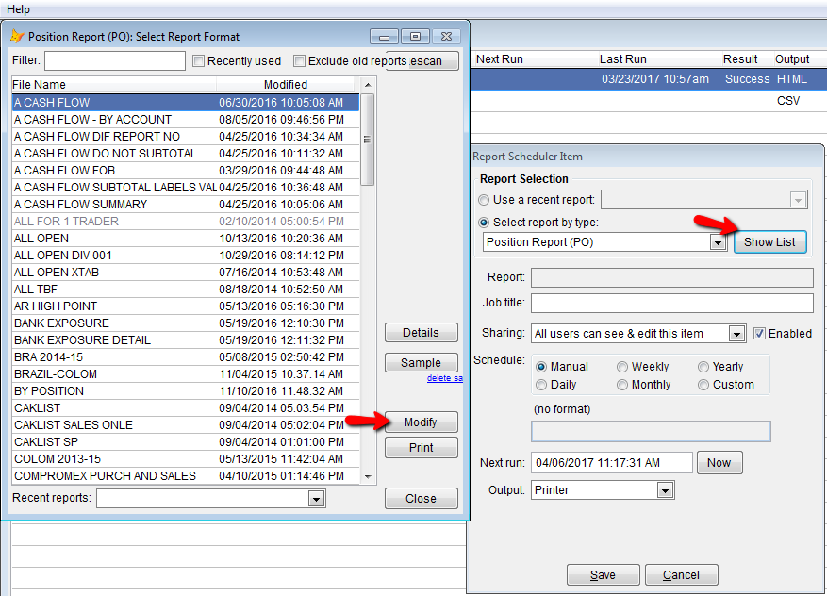Choose the Monthly schedule option
Screen dimensions: 827x596
pyautogui.click(x=622, y=385)
